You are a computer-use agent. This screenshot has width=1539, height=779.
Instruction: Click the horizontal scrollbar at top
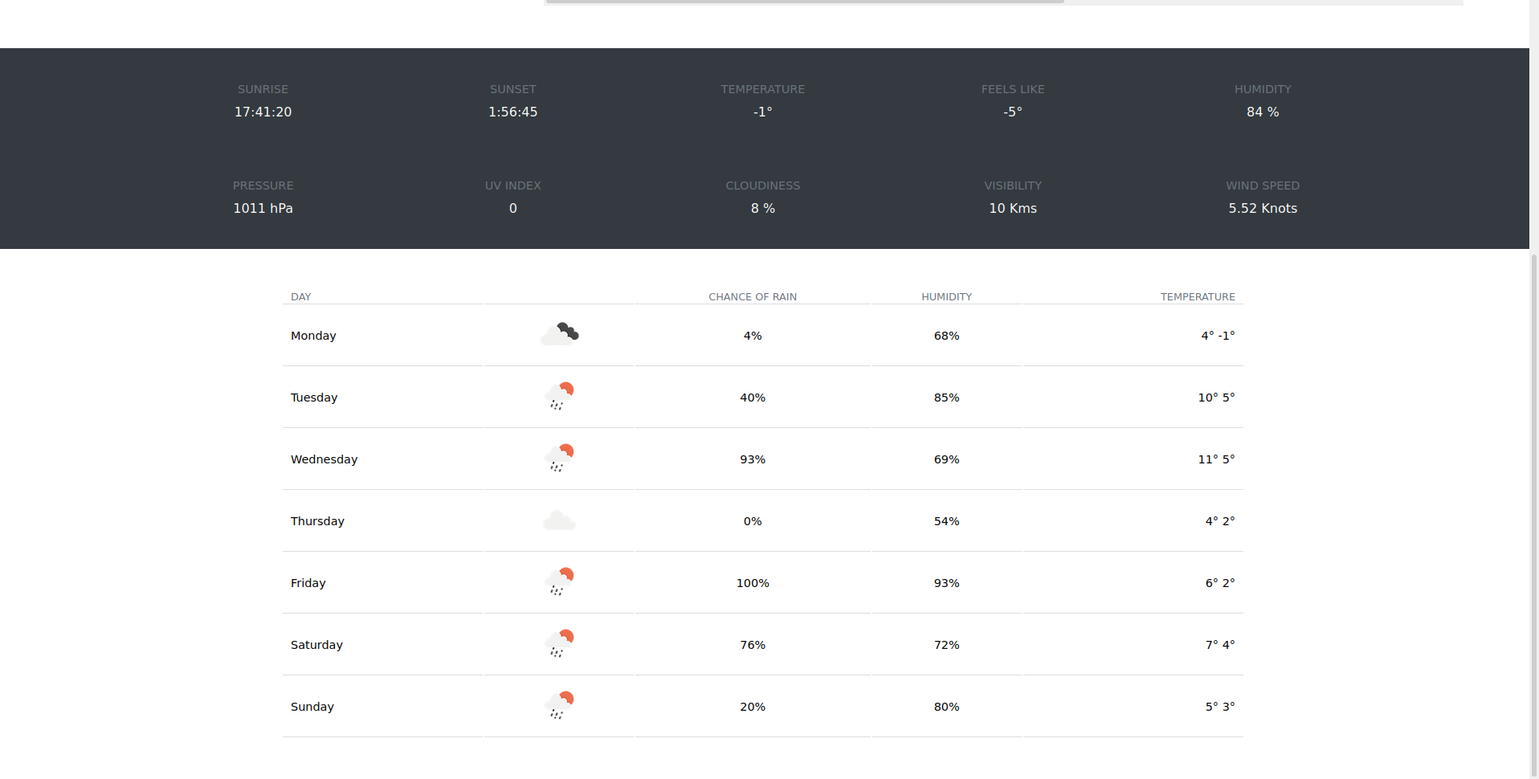[805, 2]
